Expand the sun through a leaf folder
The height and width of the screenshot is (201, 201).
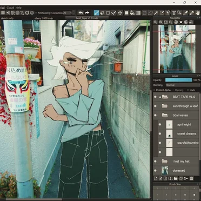point(165,106)
